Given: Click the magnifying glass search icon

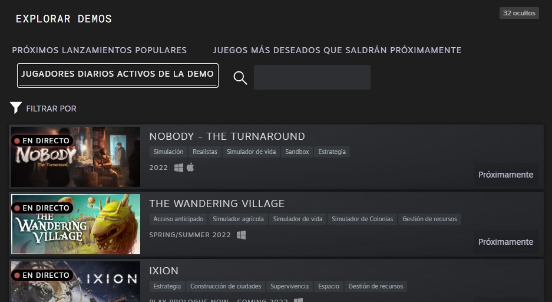Looking at the screenshot, I should coord(240,77).
